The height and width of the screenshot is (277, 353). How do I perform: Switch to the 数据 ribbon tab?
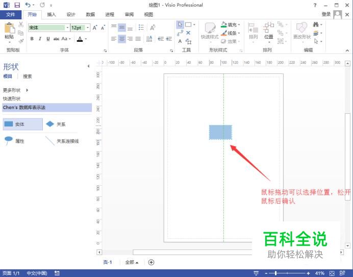pos(90,15)
